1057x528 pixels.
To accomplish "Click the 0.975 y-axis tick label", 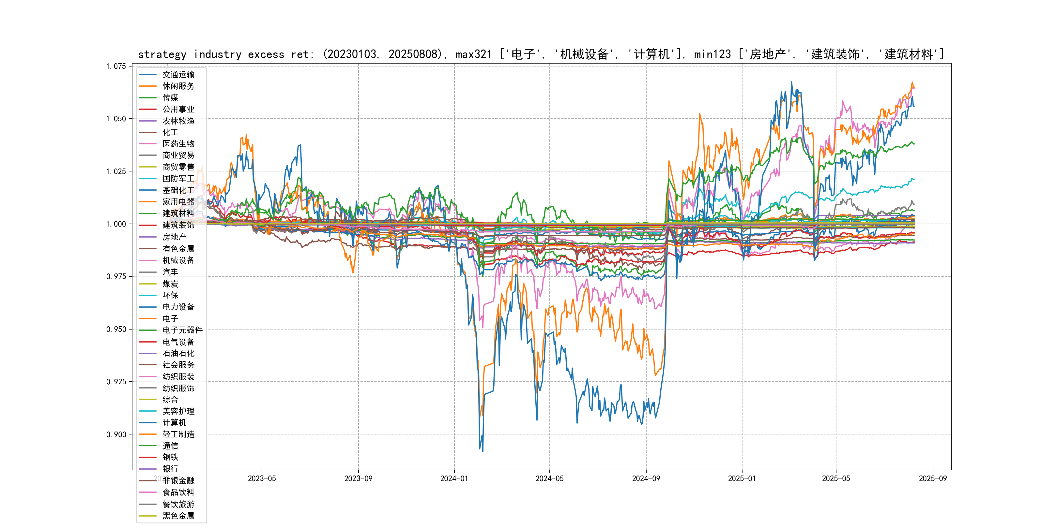I will (x=116, y=277).
